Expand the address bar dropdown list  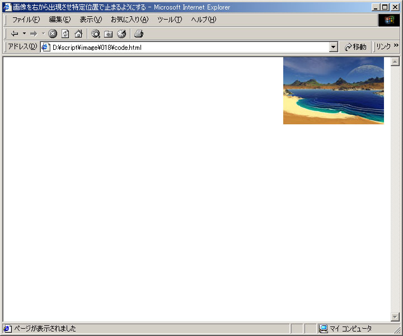[334, 47]
